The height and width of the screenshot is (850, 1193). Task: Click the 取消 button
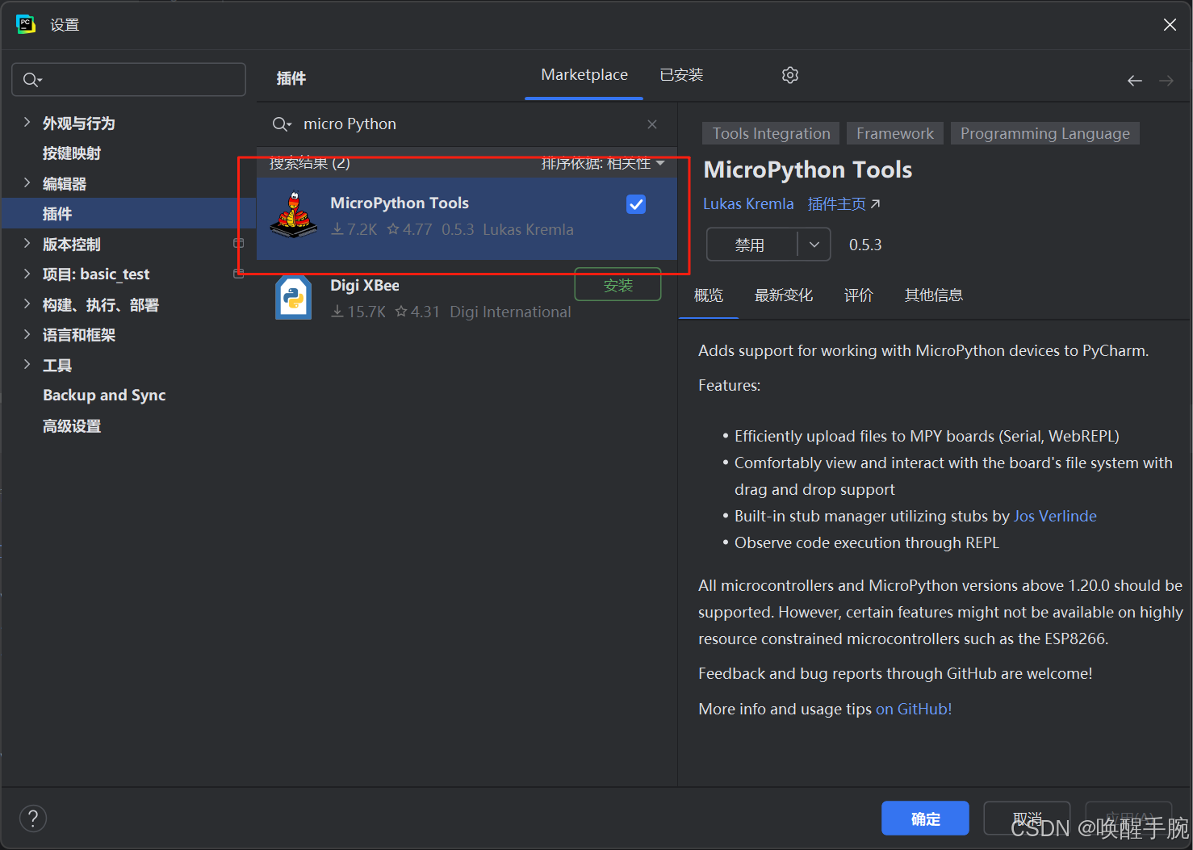point(1027,819)
